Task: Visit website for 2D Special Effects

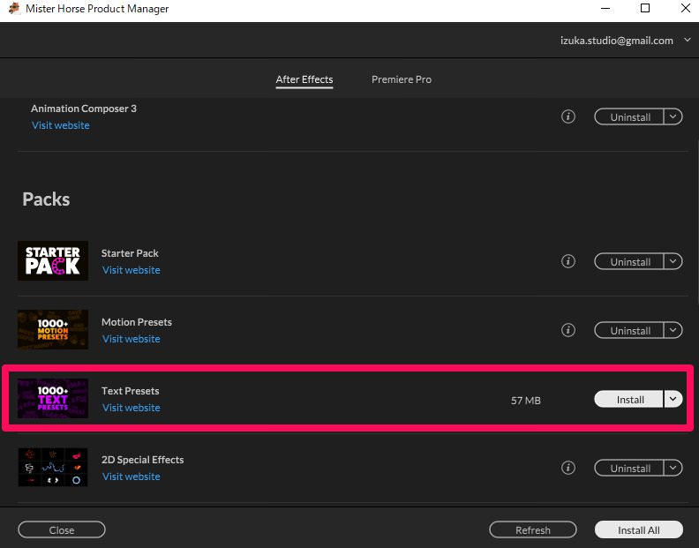Action: coord(131,477)
